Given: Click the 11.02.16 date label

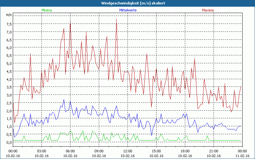Looking at the screenshot, I should pyautogui.click(x=243, y=156).
